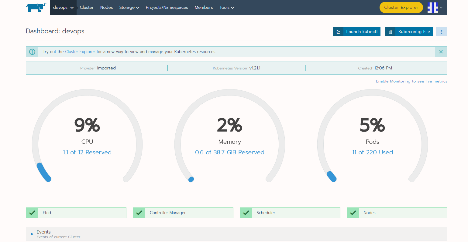Launch kubectl terminal
This screenshot has width=468, height=242.
coord(357,32)
